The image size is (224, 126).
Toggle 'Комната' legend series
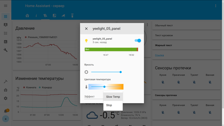[30, 87]
